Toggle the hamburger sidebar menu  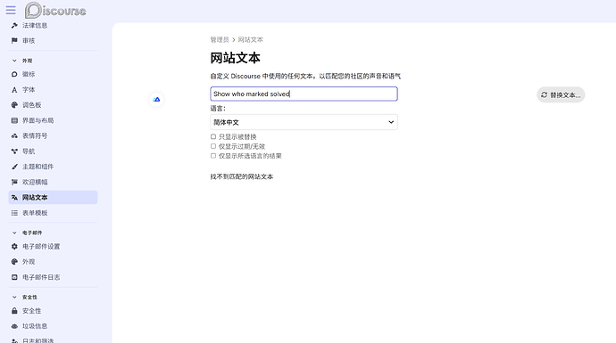(11, 10)
